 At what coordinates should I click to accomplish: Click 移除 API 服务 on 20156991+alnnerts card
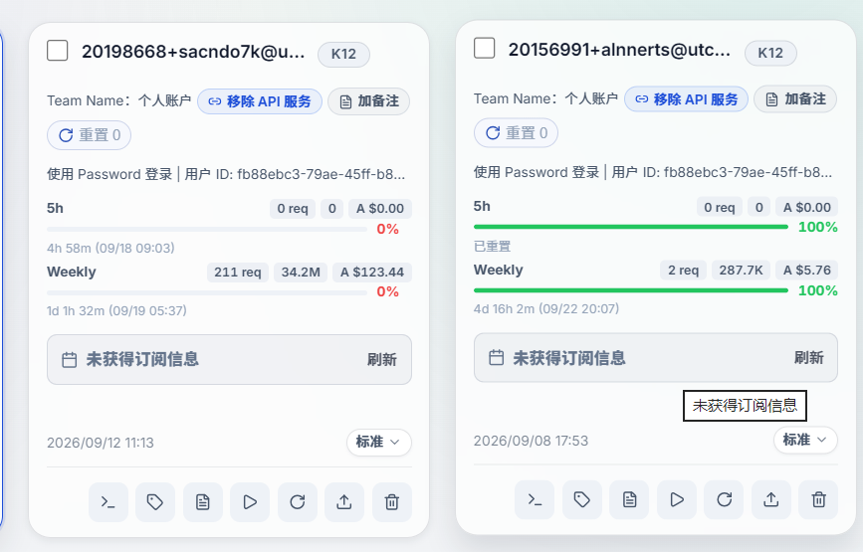click(x=687, y=99)
